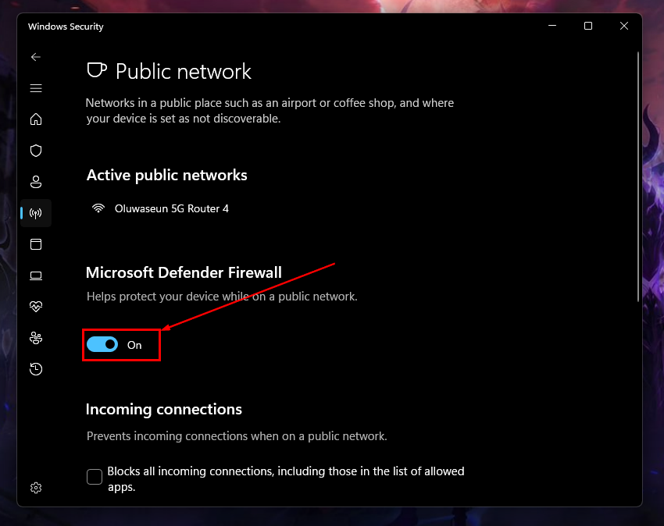Maximize the Windows Security window
Viewport: 664px width, 526px height.
coord(588,26)
